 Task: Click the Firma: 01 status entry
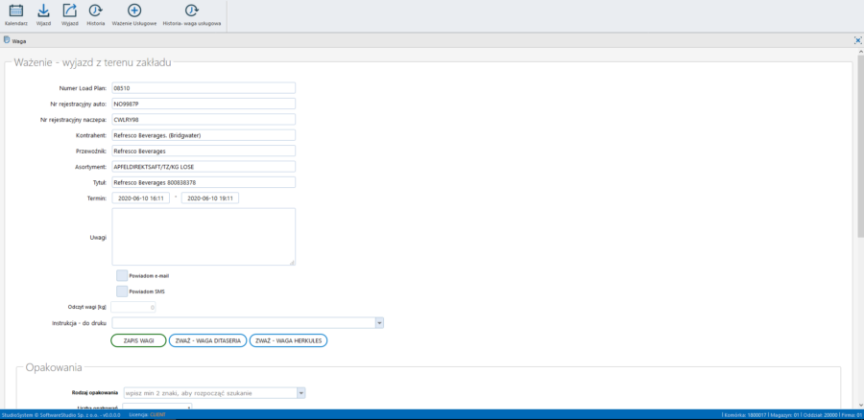(x=851, y=415)
